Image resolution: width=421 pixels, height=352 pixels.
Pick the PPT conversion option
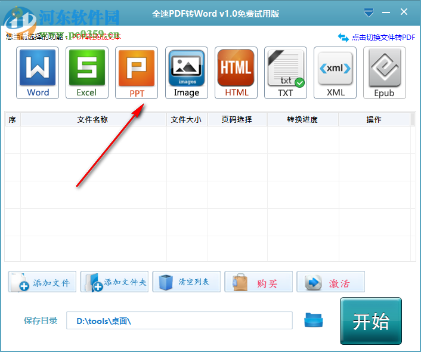coord(137,73)
